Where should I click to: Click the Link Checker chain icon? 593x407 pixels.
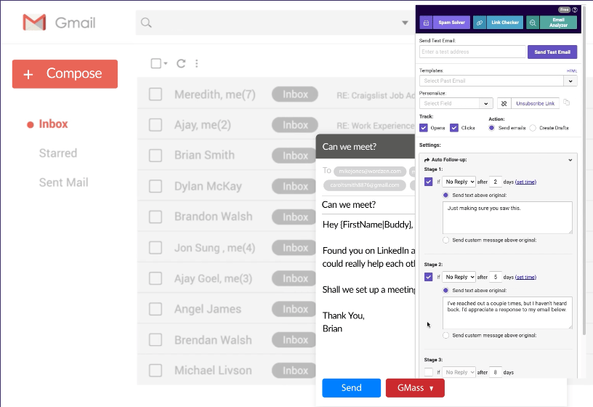point(480,23)
